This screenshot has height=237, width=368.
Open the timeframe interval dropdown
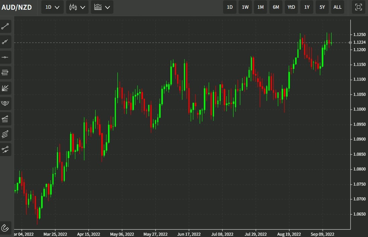[x=52, y=7]
